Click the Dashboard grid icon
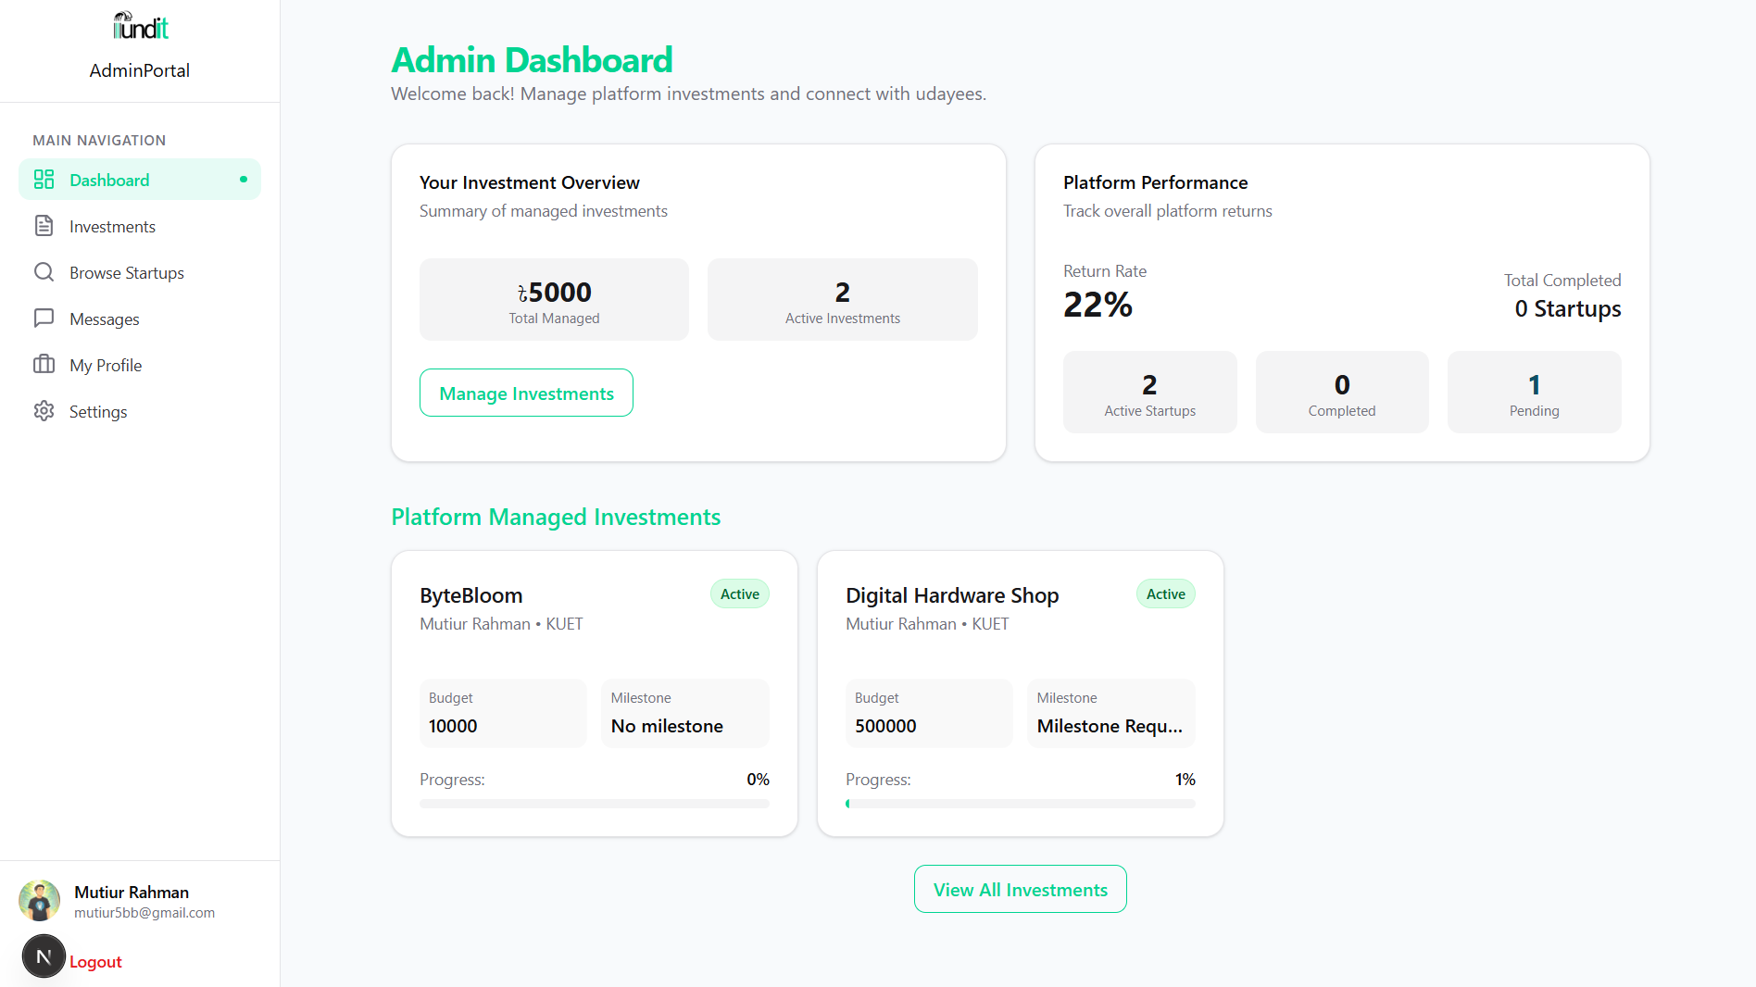This screenshot has height=987, width=1756. pyautogui.click(x=44, y=180)
